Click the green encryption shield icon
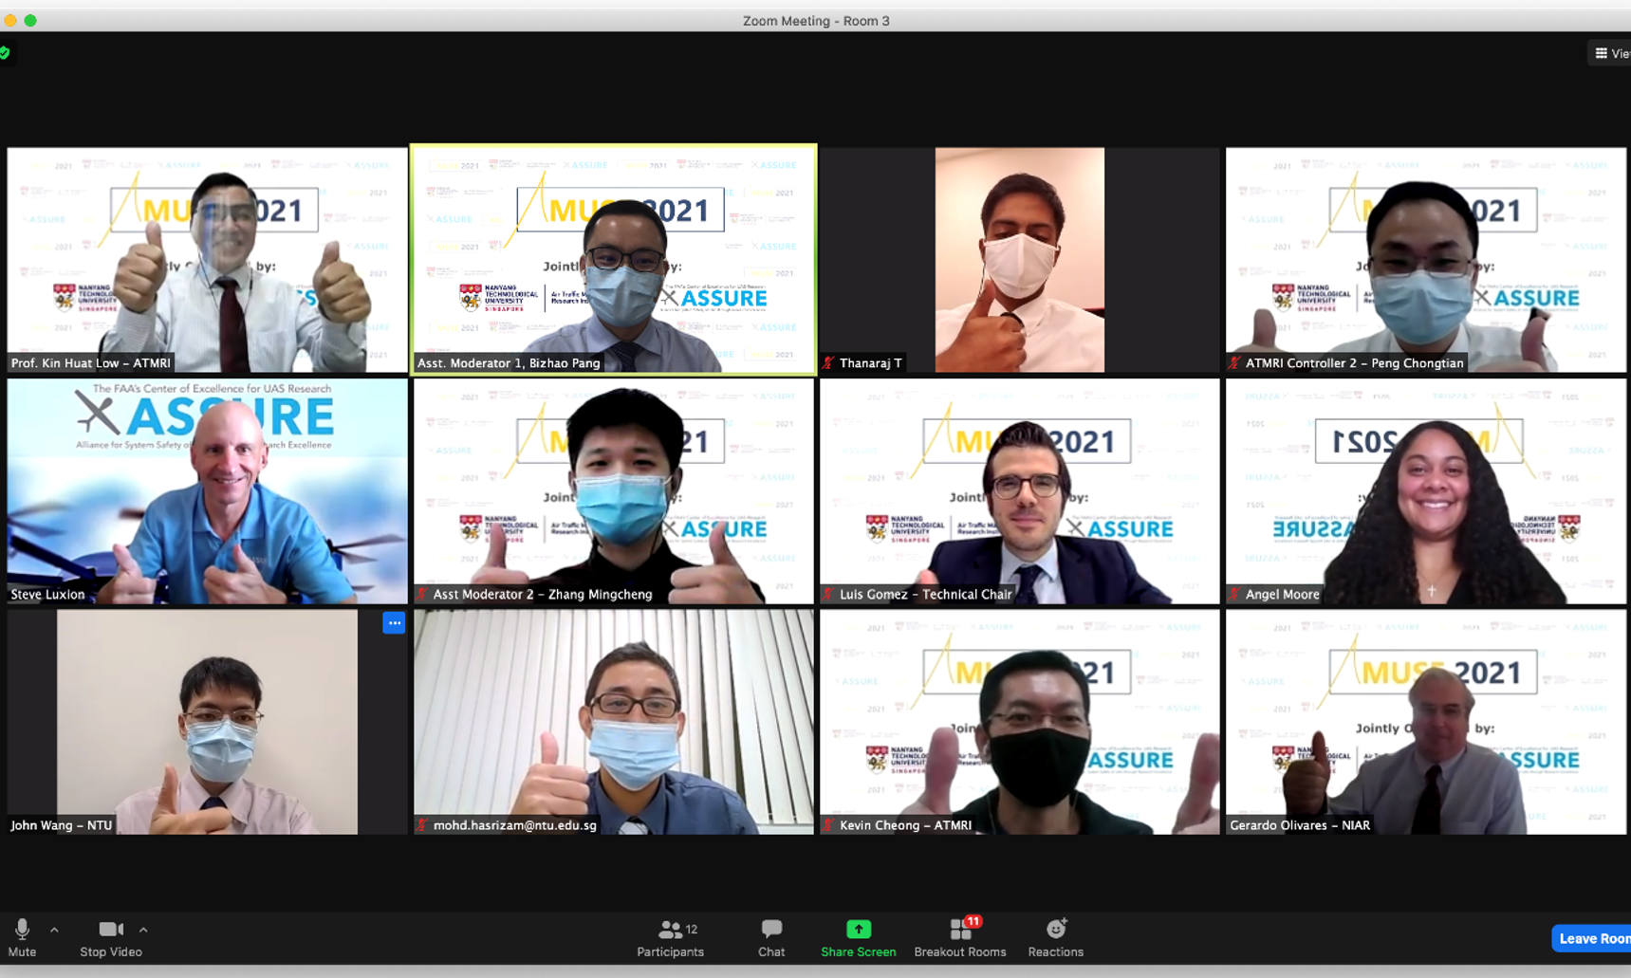 point(5,53)
